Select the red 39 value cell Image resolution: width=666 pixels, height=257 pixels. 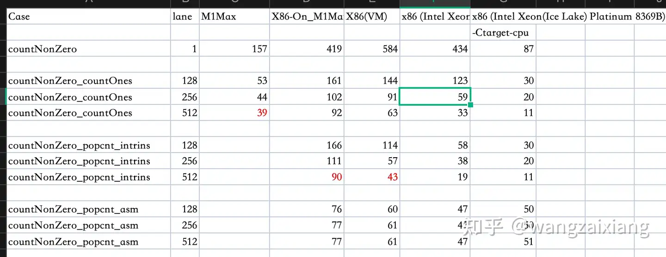click(234, 113)
